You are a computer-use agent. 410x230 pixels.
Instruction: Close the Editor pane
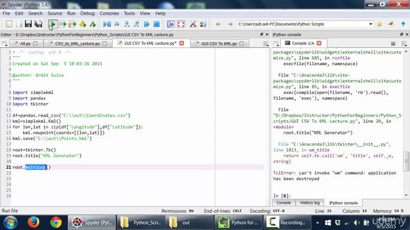267,34
